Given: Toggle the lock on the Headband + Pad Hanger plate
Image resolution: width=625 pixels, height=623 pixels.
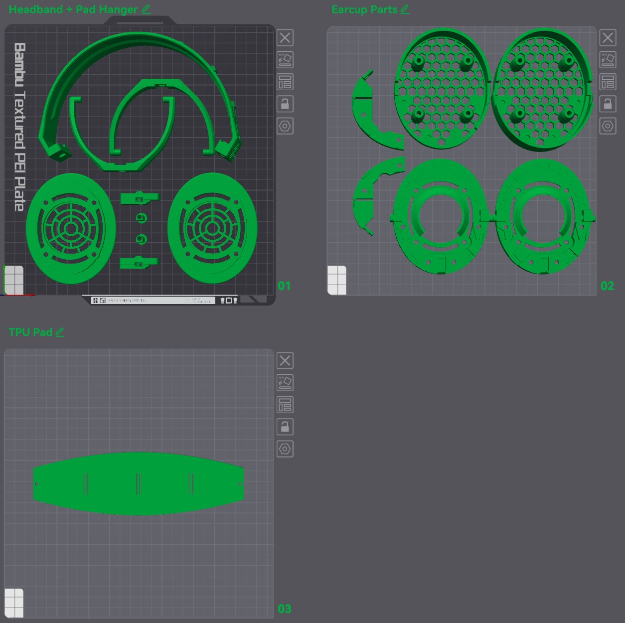Looking at the screenshot, I should [285, 104].
